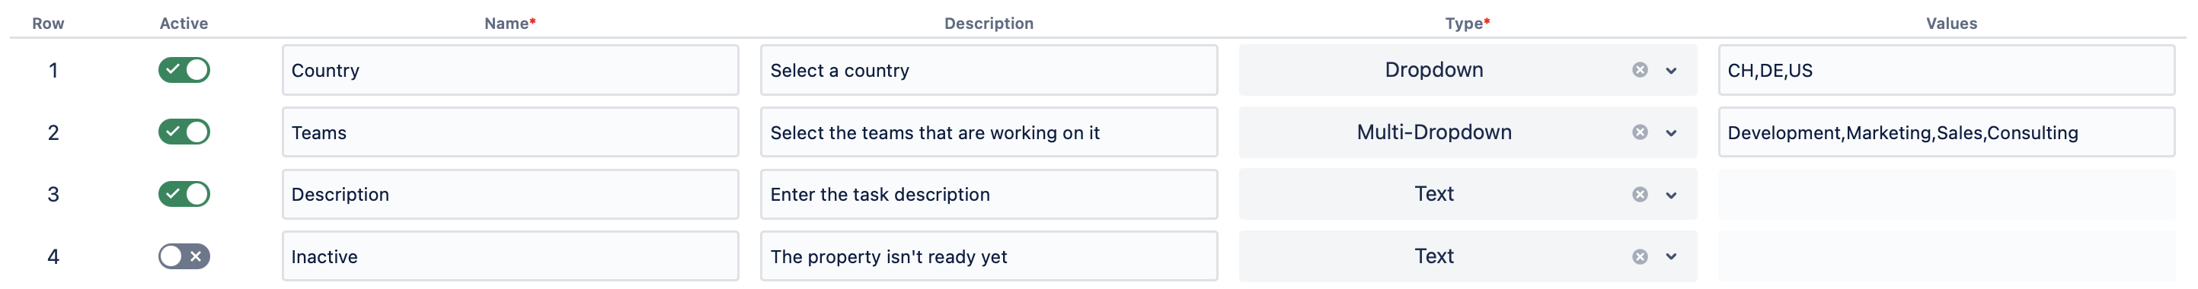Click the Country name field
This screenshot has width=2198, height=289.
point(510,70)
